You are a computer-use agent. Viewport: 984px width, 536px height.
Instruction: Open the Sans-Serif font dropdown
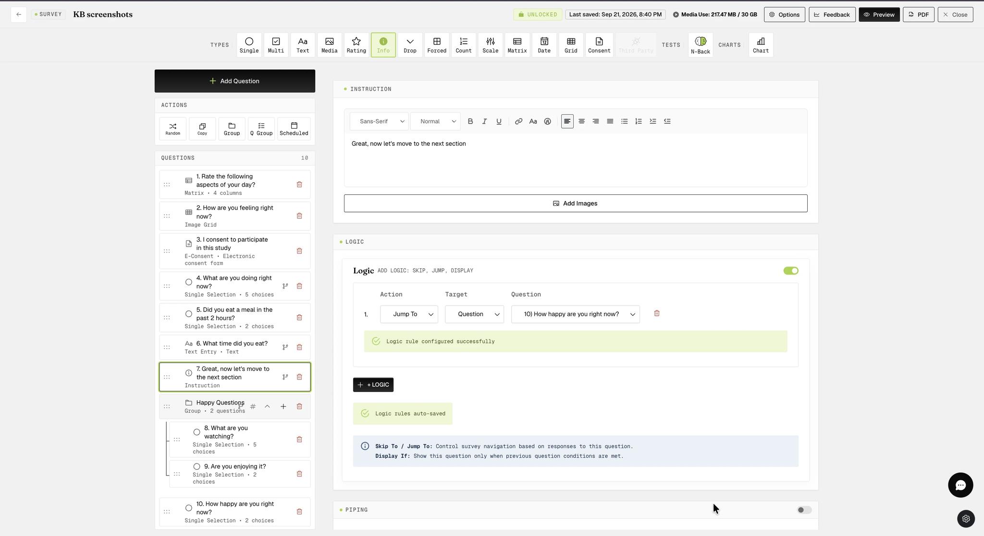coord(379,121)
